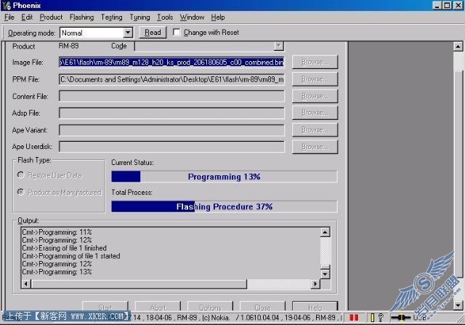This screenshot has height=325, width=465.
Task: Open the Tuning menu
Action: [139, 17]
